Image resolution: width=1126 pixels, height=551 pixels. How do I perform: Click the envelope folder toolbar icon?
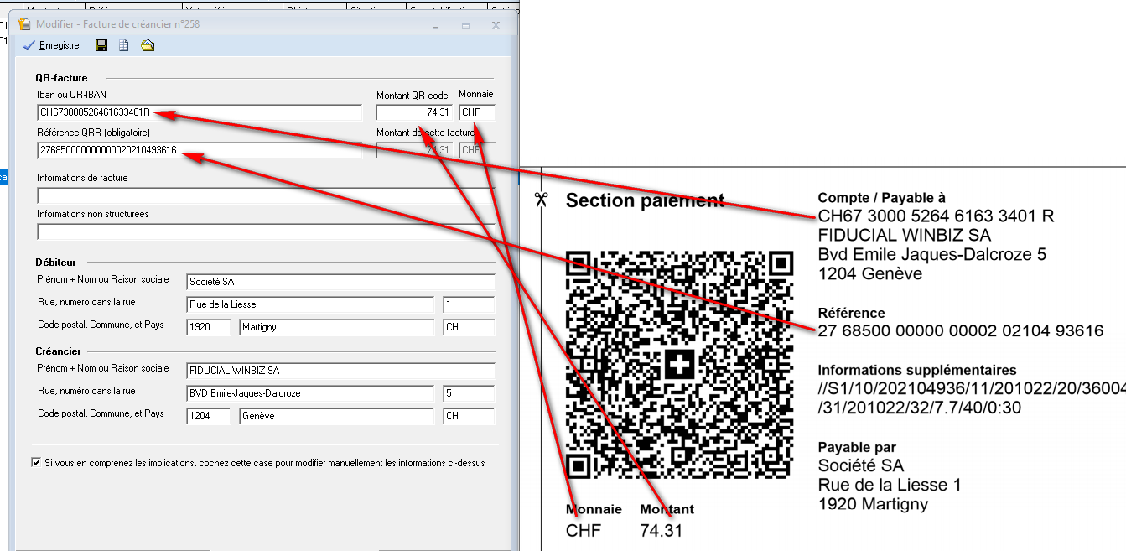pos(148,45)
